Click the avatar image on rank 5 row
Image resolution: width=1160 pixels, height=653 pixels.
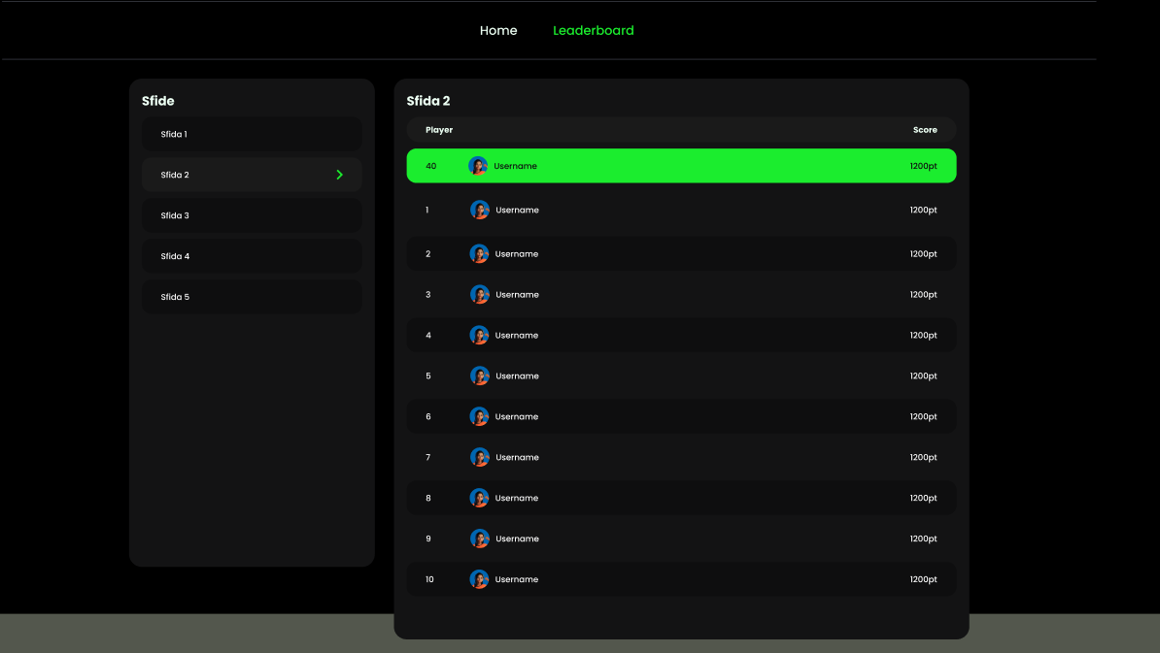[479, 375]
